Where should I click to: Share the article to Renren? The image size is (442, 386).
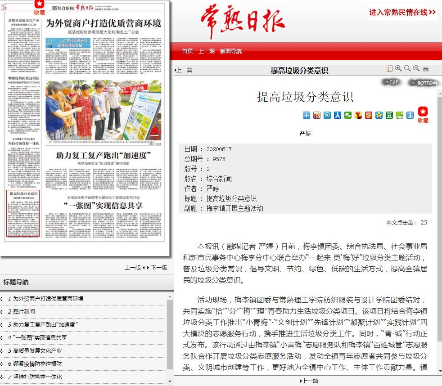338,115
